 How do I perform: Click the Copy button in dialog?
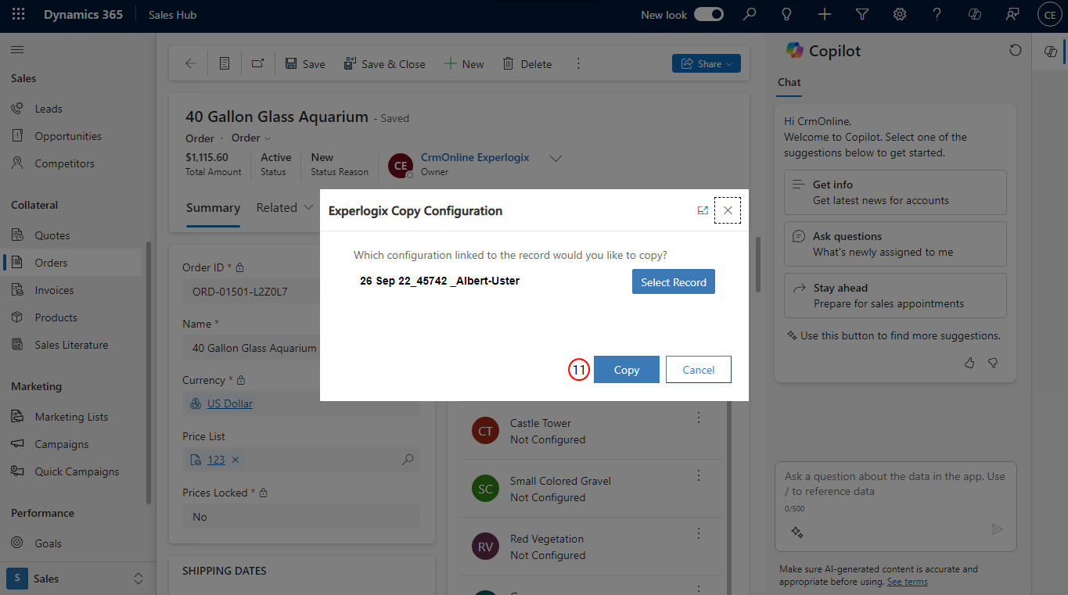click(627, 370)
